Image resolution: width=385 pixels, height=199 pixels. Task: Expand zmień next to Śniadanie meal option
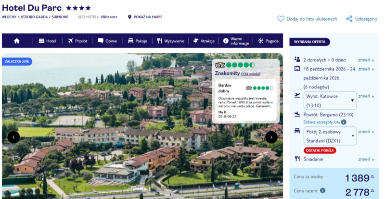pyautogui.click(x=366, y=159)
